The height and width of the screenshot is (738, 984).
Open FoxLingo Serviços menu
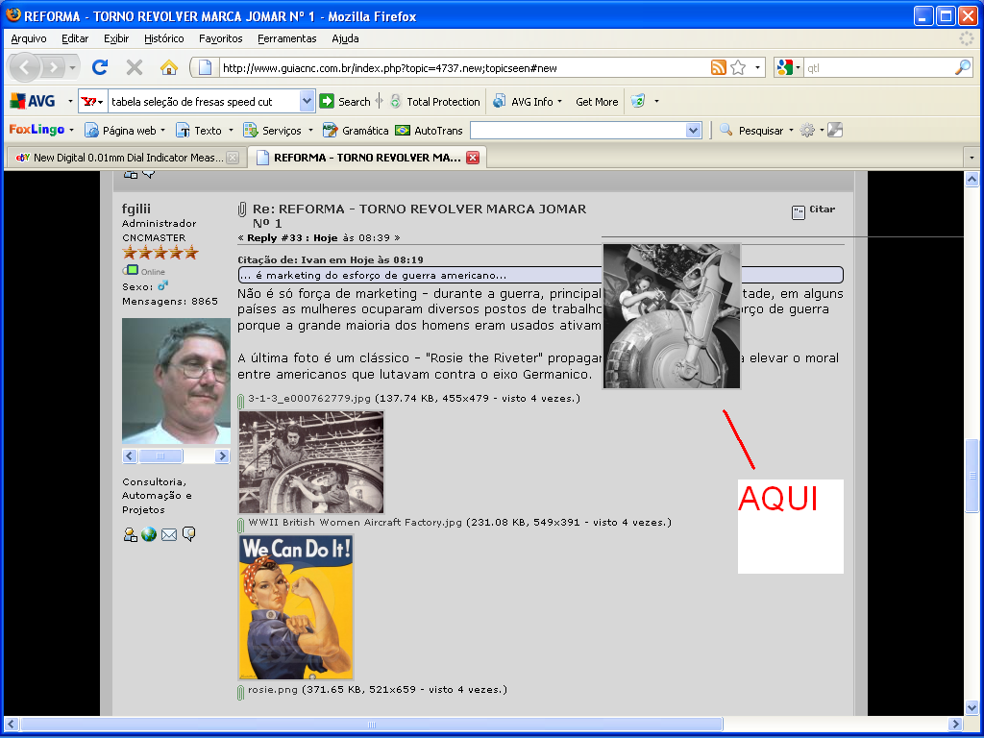[278, 130]
